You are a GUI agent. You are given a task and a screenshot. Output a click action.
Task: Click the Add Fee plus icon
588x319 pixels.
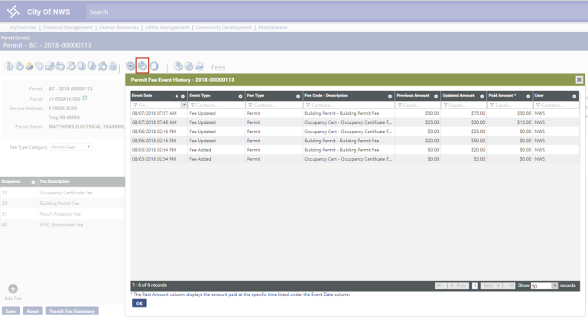point(11,288)
